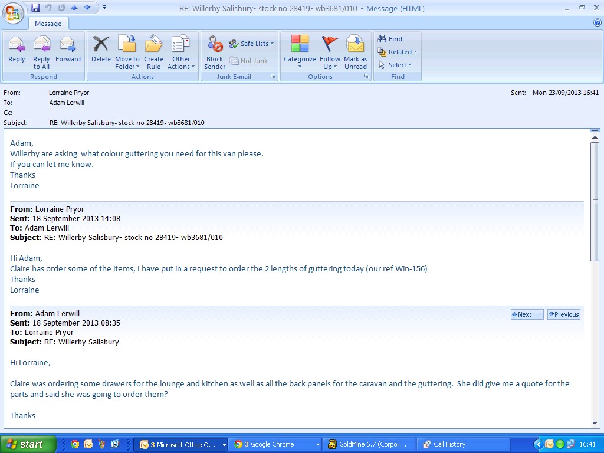Image resolution: width=604 pixels, height=453 pixels.
Task: Open Chrome quick launch icon
Action: click(75, 444)
